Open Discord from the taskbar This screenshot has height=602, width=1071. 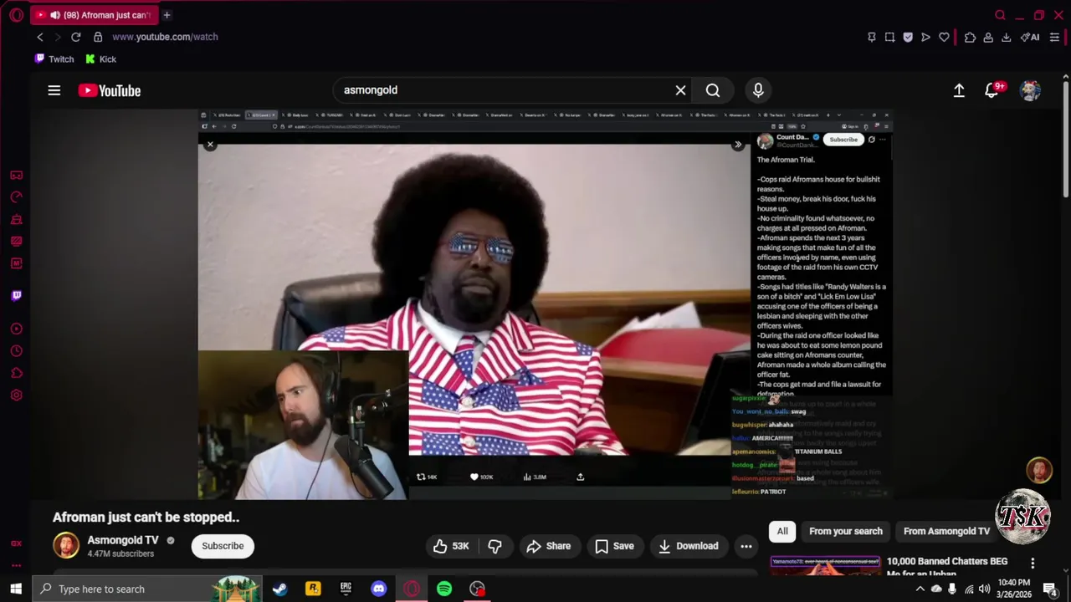(x=379, y=589)
